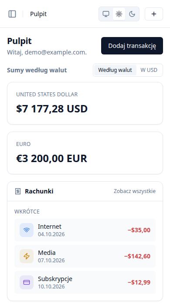Click the Rachunki section heading
Viewport: 170px width, 305px height.
coord(39,191)
